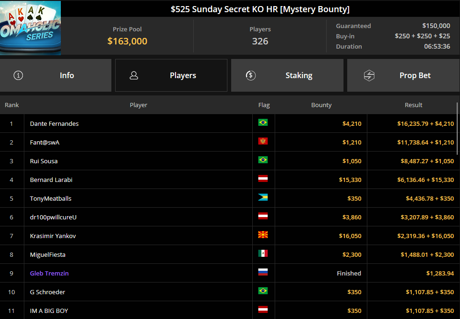Click TonyMeatballs' $350 bounty
The width and height of the screenshot is (460, 319).
click(x=354, y=198)
